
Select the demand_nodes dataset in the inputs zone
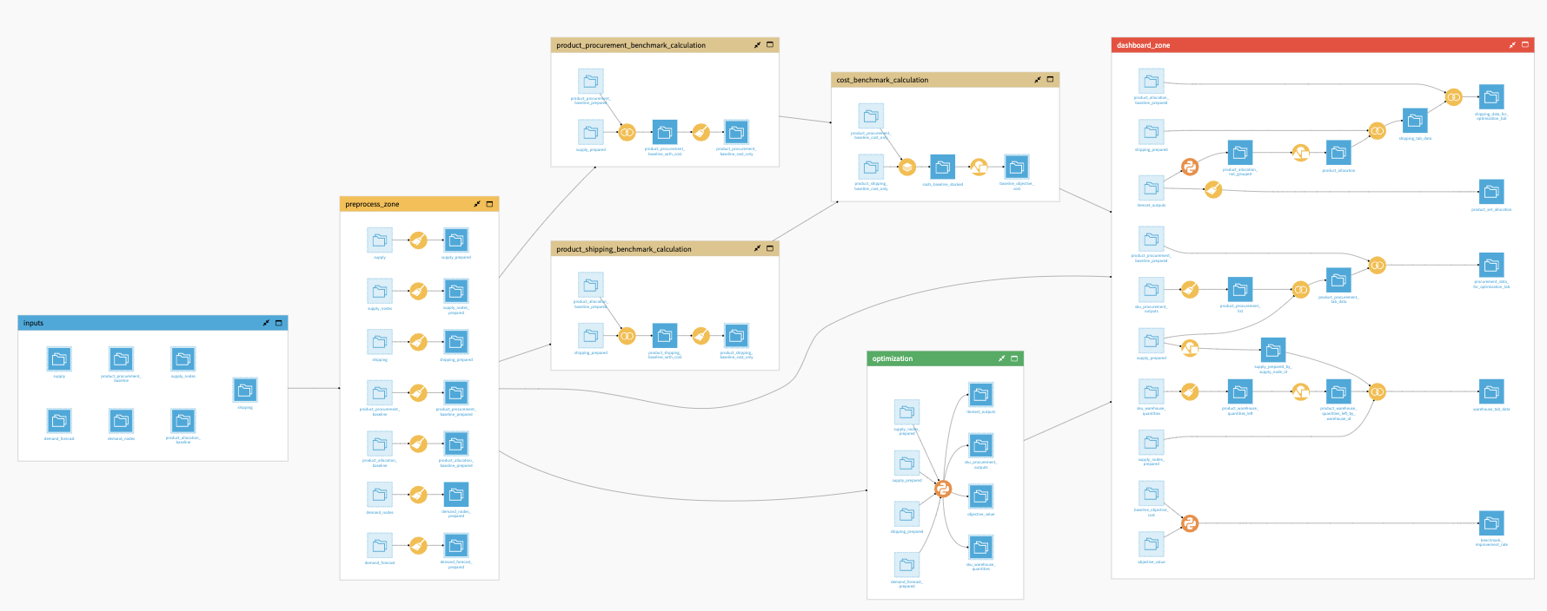point(121,421)
